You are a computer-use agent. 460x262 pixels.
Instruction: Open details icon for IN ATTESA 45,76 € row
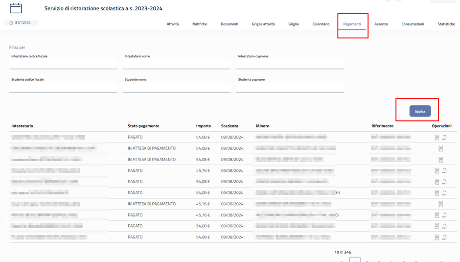pos(440,204)
